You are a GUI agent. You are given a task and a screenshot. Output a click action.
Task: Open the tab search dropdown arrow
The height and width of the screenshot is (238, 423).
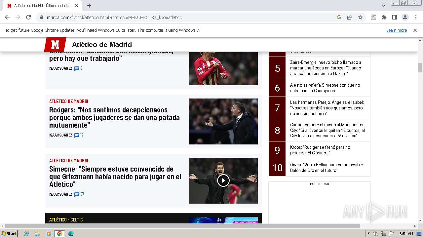point(384,6)
